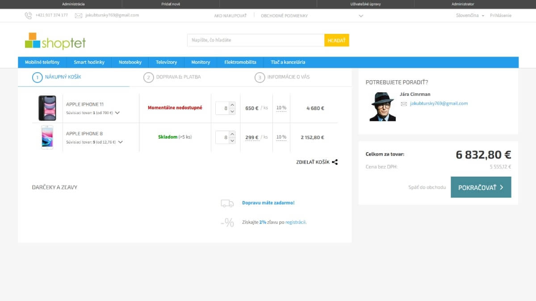The height and width of the screenshot is (301, 536).
Task: Click the email address in the top contact bar
Action: pos(112,15)
